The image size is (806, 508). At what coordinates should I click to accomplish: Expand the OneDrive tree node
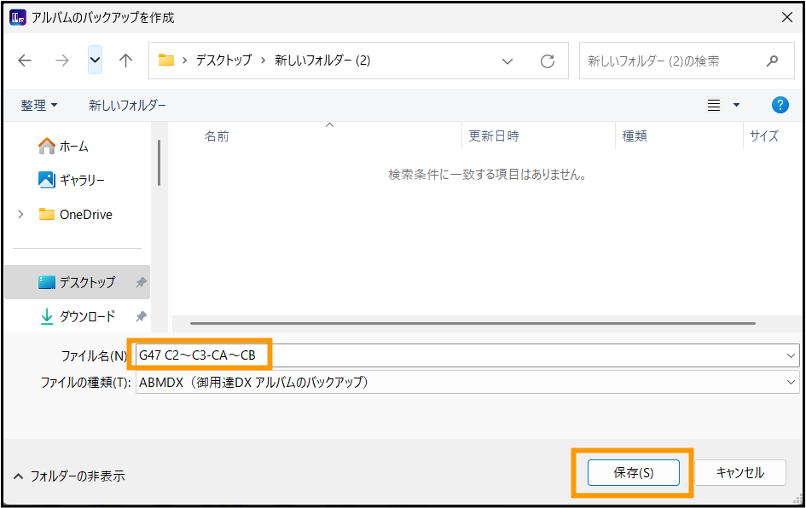point(20,215)
